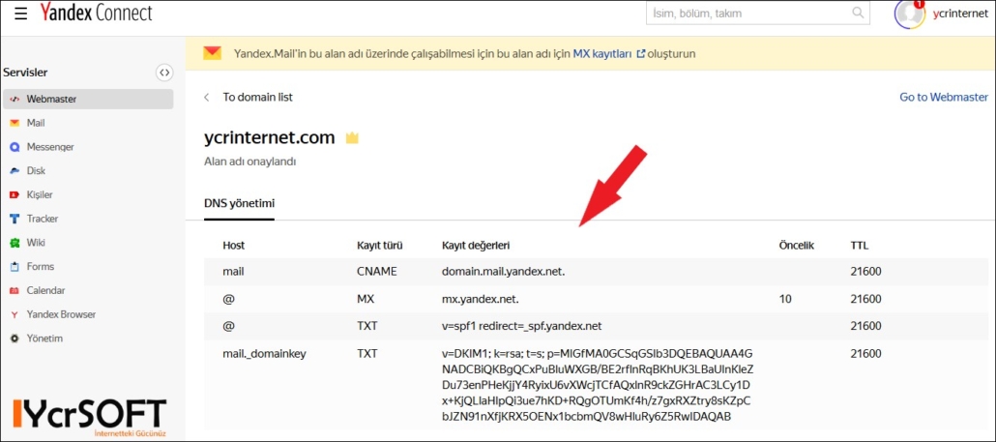Click Alan adı onaylandı status text
This screenshot has width=996, height=442.
249,162
